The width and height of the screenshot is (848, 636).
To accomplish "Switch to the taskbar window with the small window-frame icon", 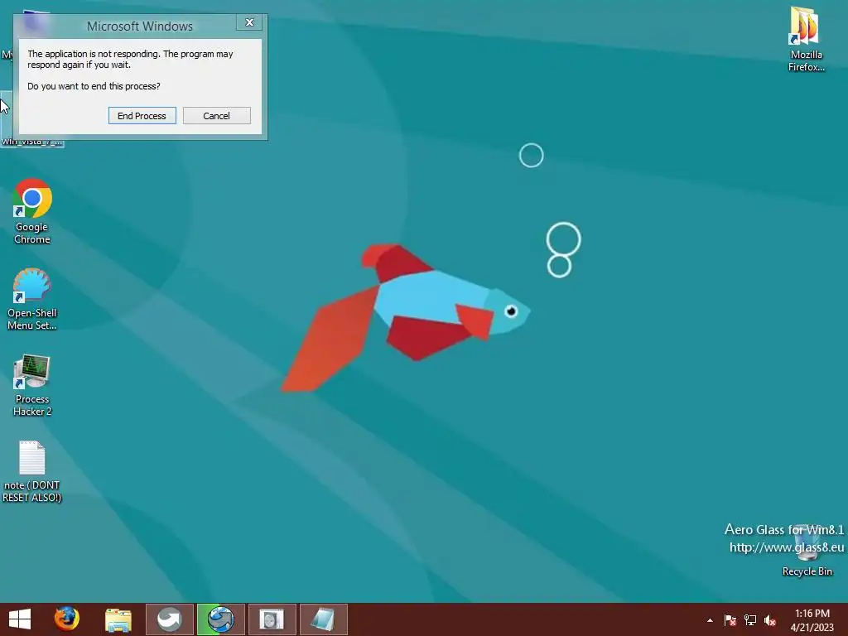I will (272, 619).
